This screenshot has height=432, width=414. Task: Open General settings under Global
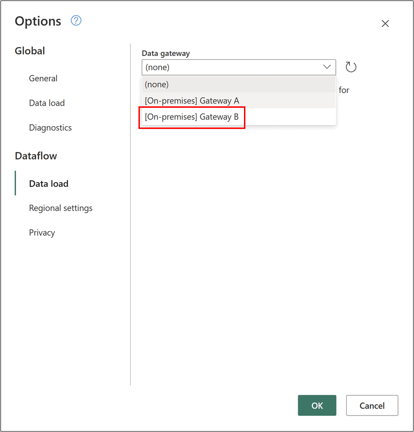tap(43, 79)
